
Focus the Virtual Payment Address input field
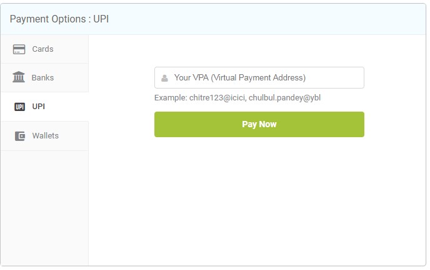(x=259, y=78)
